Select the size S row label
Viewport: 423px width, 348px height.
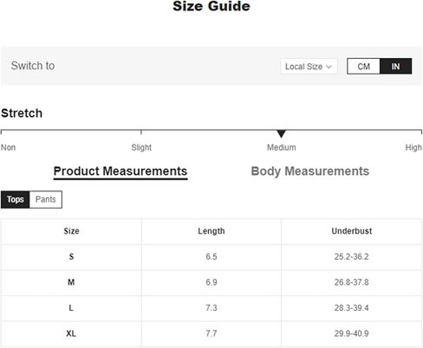[71, 256]
